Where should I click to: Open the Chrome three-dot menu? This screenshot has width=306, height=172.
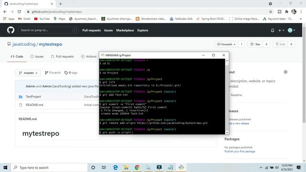click(x=301, y=11)
